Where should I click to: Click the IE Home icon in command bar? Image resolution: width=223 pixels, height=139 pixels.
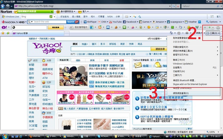(x=171, y=33)
